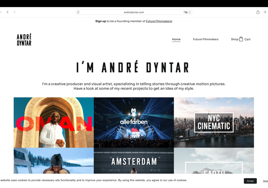
Task: Click the I'M ANDRÉ DYNTAR heading
Action: click(133, 67)
